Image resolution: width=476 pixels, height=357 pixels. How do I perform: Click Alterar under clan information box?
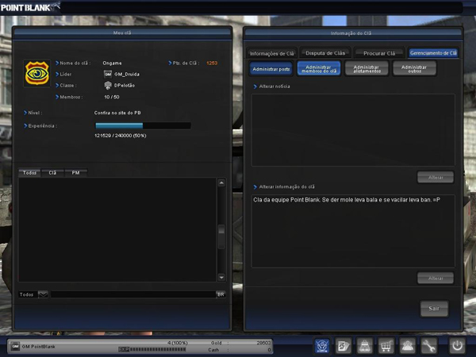pyautogui.click(x=436, y=278)
